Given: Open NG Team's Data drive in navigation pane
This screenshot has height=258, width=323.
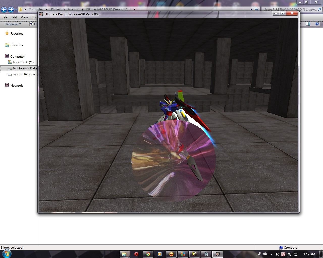Looking at the screenshot, I should pyautogui.click(x=25, y=68).
